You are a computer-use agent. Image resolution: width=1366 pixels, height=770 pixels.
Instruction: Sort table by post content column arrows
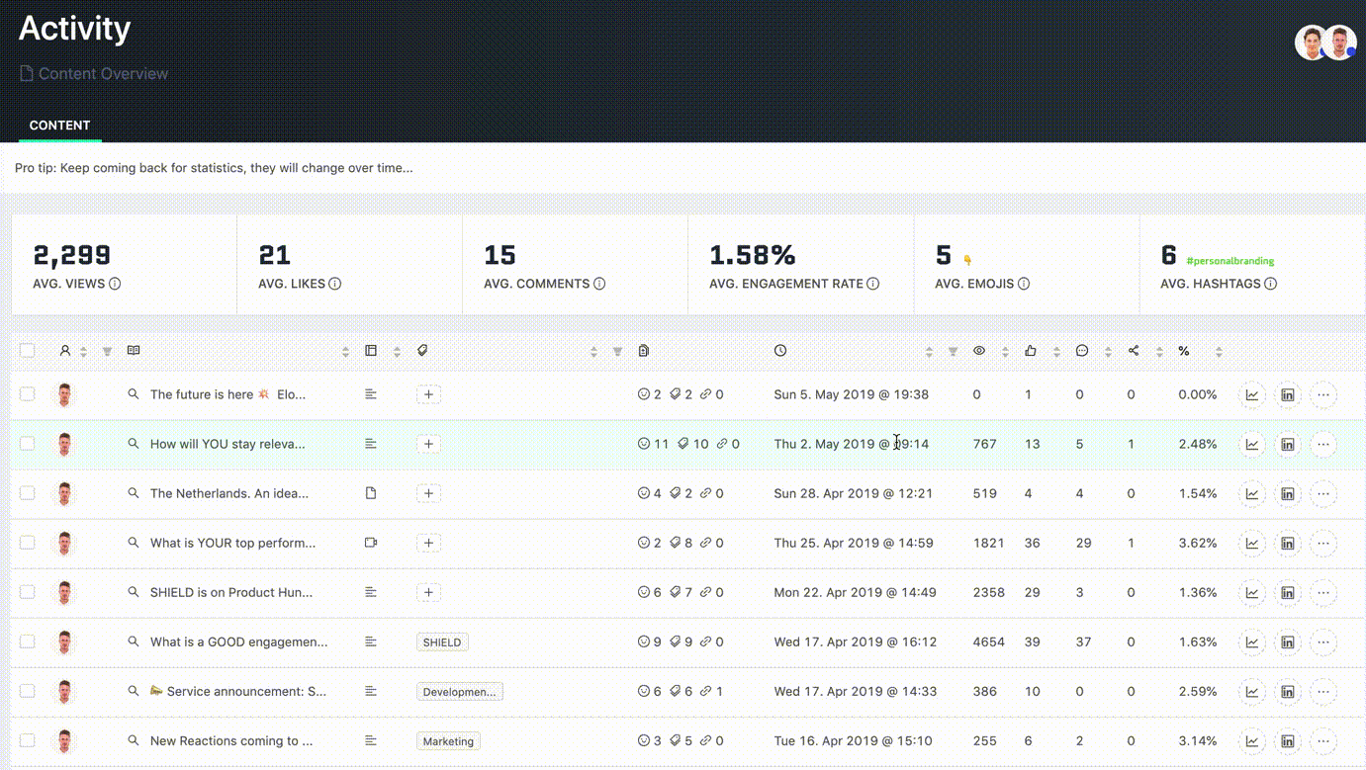tap(345, 352)
